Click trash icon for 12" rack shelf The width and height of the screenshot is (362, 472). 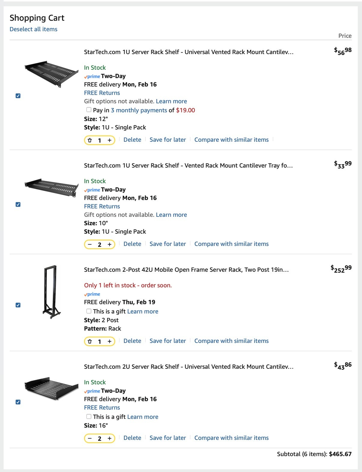click(x=89, y=140)
